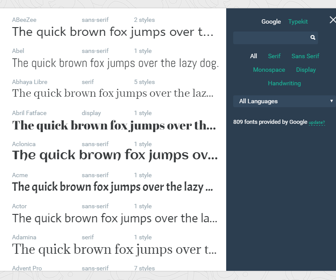
Task: Pick the Acme font sample
Action: (112, 187)
